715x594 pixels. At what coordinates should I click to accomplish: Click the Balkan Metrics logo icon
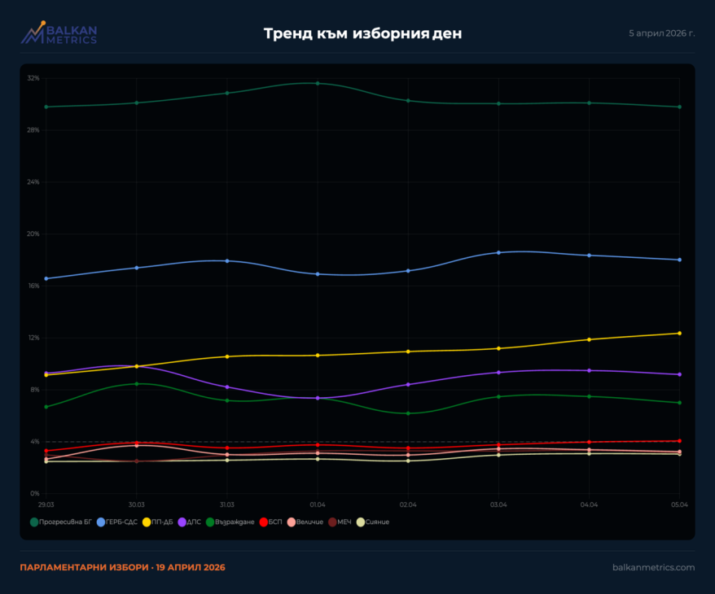(x=33, y=33)
